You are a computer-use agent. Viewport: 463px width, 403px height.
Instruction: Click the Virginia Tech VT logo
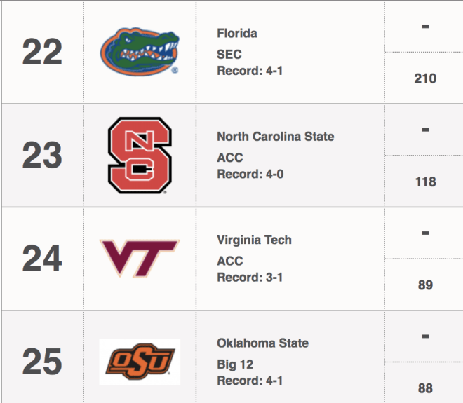coord(140,259)
